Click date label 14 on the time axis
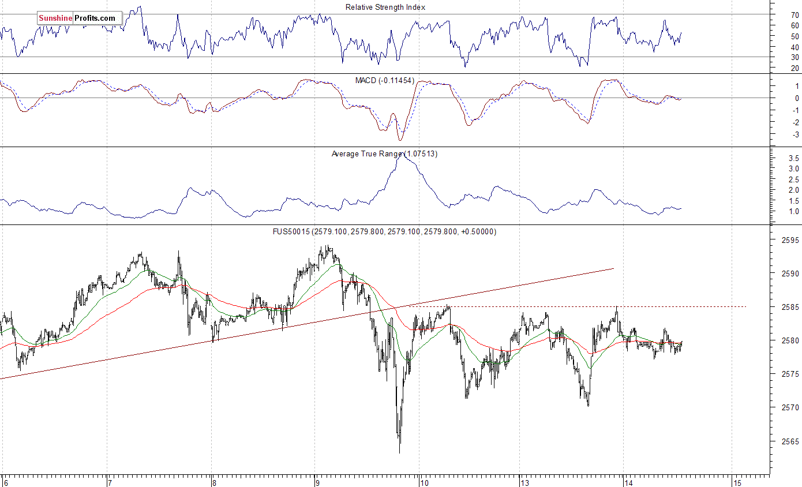The width and height of the screenshot is (802, 487). click(629, 482)
